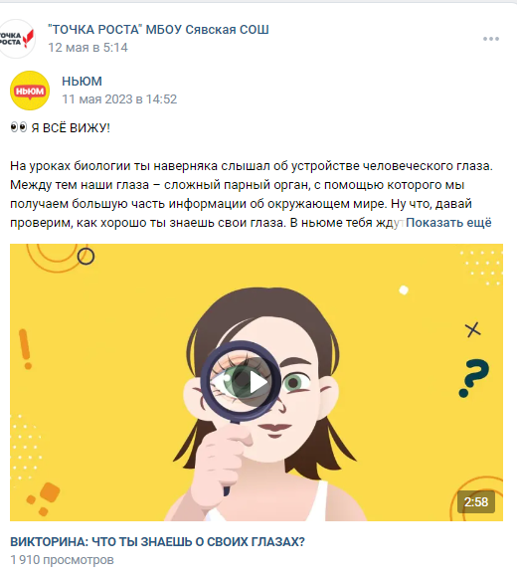Click the small black circle outline in the preview

point(86,257)
